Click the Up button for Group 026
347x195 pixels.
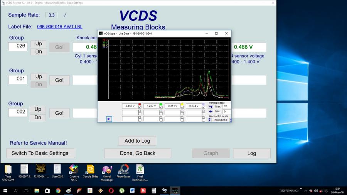(x=39, y=43)
